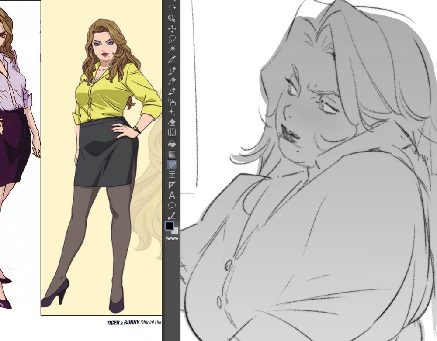Select the Brush tool

click(x=172, y=91)
